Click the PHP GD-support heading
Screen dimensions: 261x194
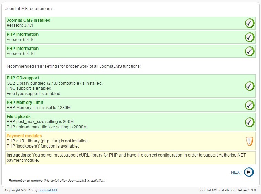point(23,78)
